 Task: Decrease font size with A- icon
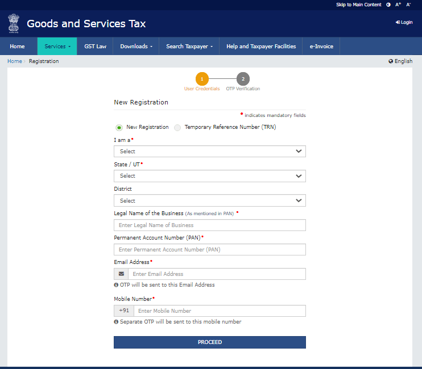tap(408, 5)
